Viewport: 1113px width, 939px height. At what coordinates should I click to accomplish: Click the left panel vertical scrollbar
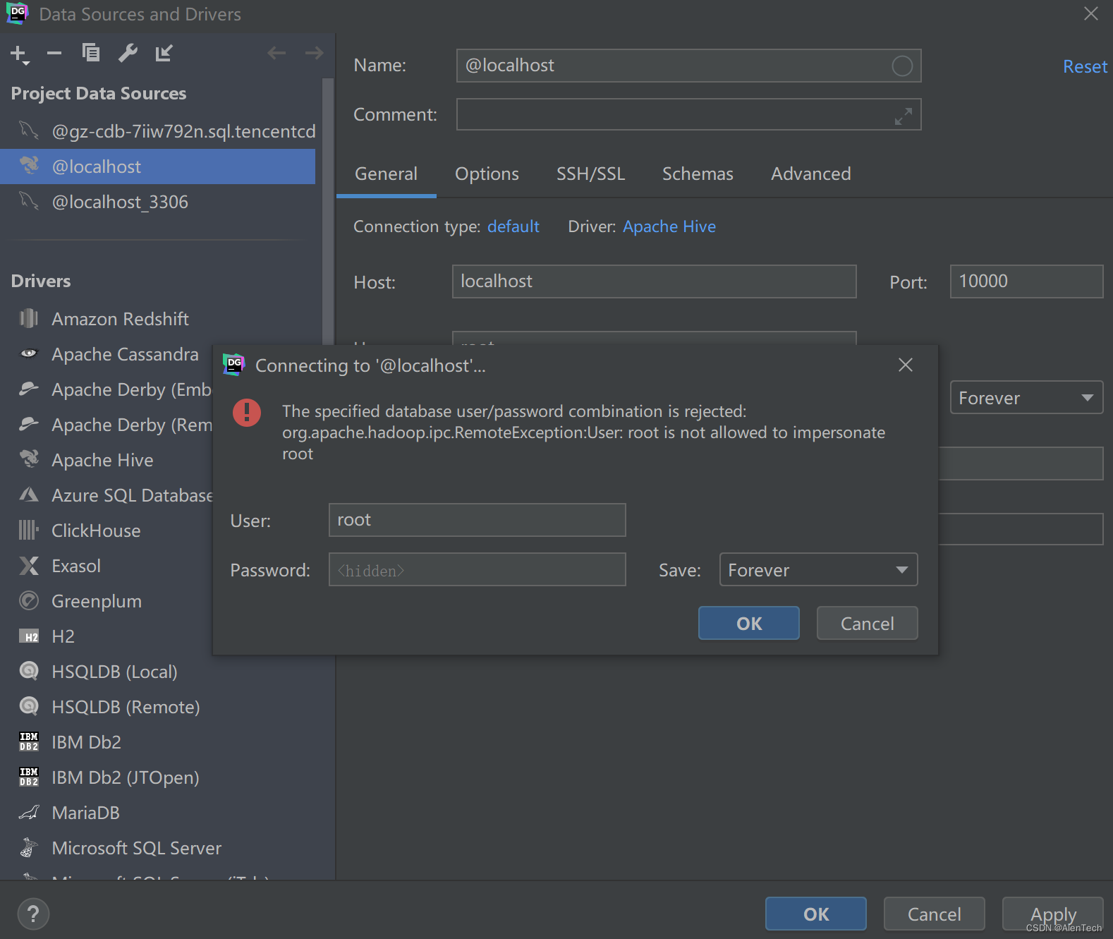[328, 212]
